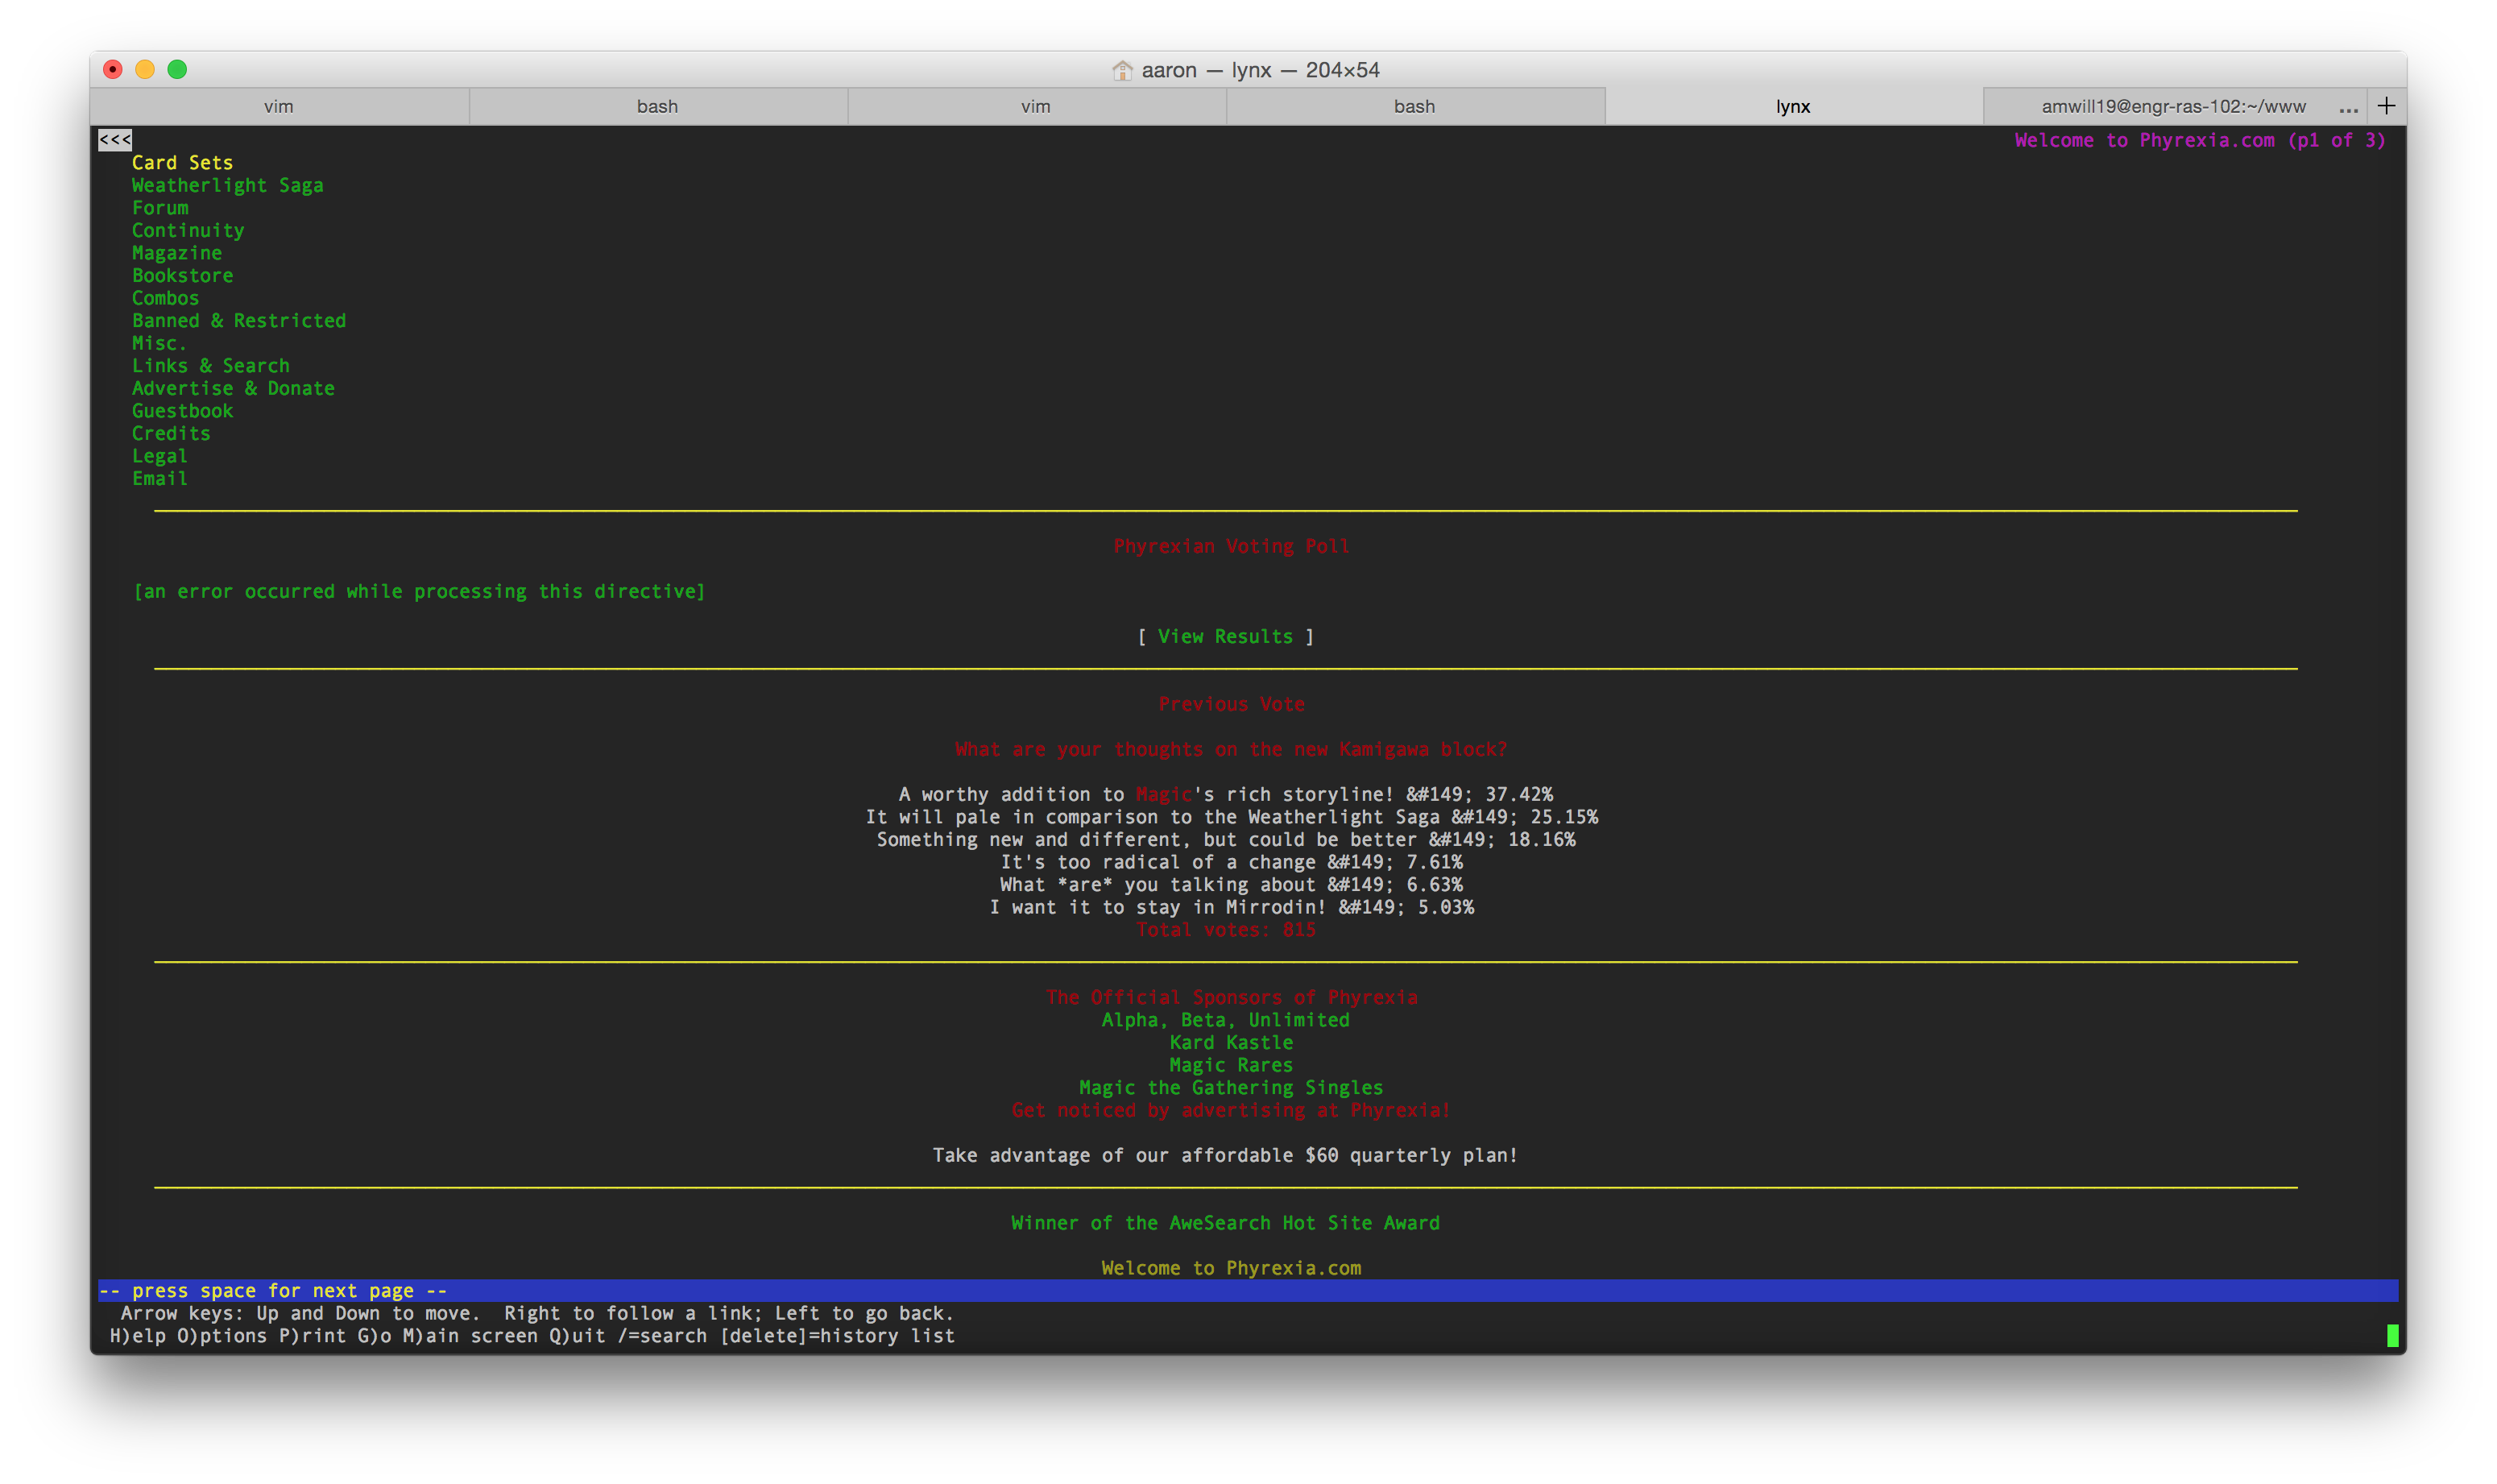Switch to the second bash tab

pos(1414,106)
